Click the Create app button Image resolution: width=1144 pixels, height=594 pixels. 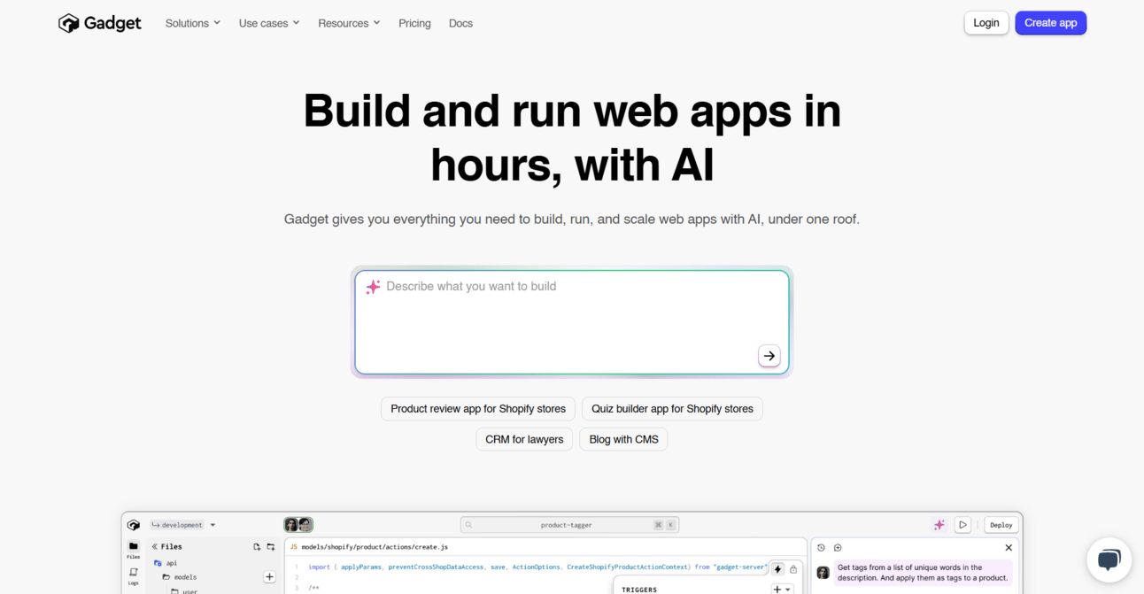pos(1051,23)
